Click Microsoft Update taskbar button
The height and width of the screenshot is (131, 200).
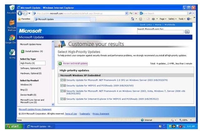[40, 127]
